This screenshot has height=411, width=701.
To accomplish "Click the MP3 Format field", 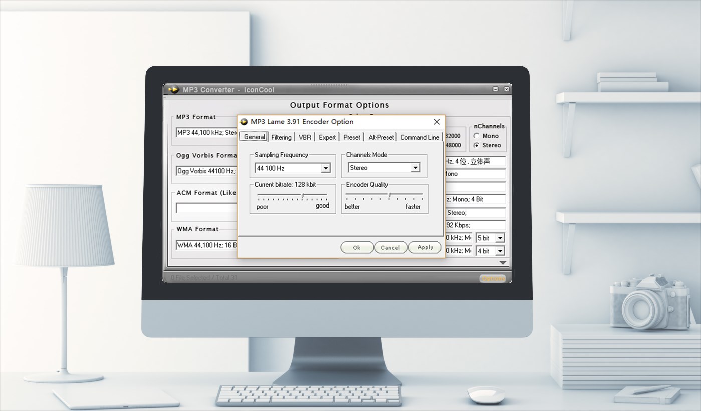I will click(x=206, y=133).
